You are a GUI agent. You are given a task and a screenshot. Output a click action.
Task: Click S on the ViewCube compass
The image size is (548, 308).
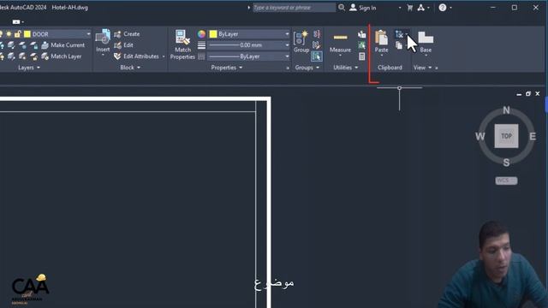[506, 163]
